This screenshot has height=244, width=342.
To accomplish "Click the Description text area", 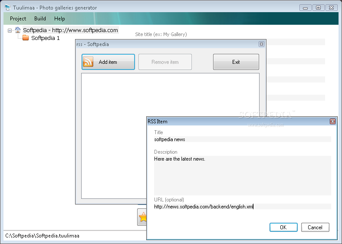I will 243,175.
